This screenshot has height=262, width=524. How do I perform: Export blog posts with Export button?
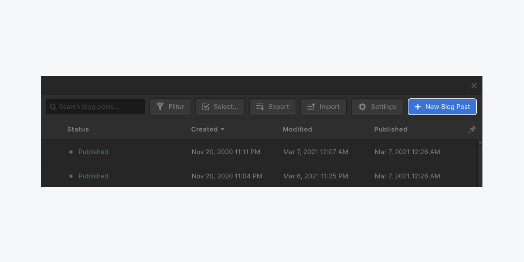273,107
